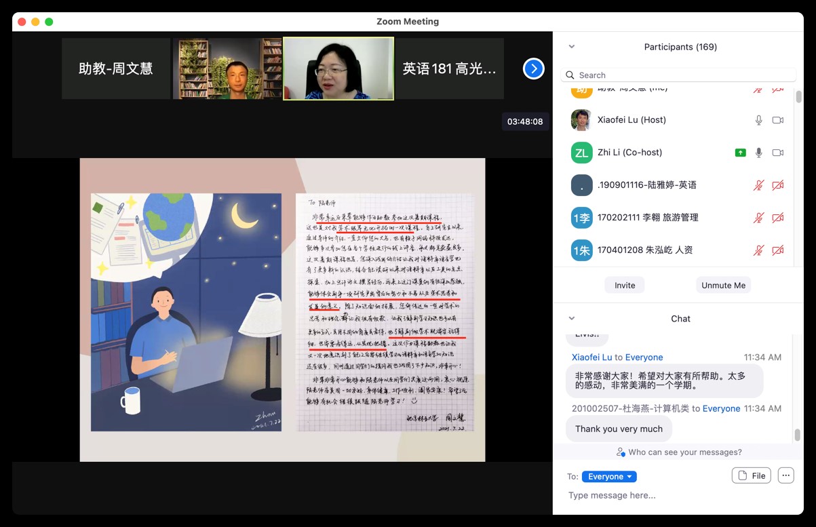Screen dimensions: 816x527
Task: Open the Everyone recipient dropdown
Action: point(609,476)
